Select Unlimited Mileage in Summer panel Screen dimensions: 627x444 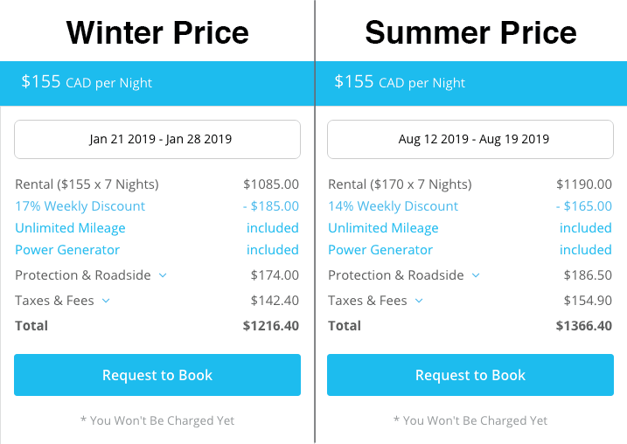tap(384, 228)
